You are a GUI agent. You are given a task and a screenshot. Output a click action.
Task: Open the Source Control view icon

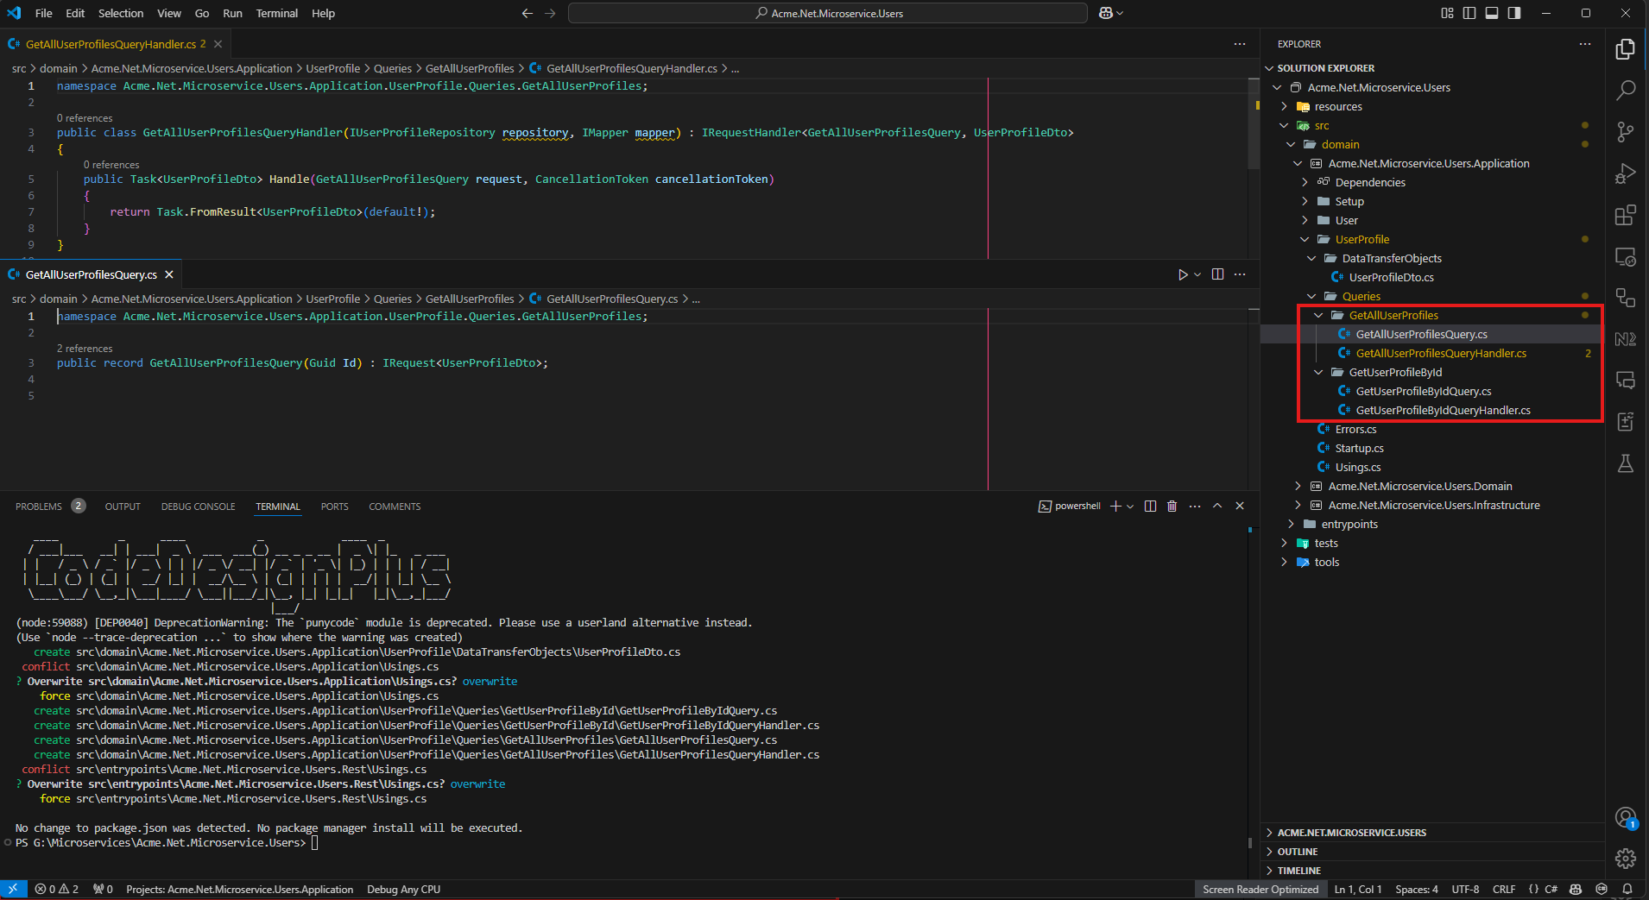click(x=1626, y=131)
